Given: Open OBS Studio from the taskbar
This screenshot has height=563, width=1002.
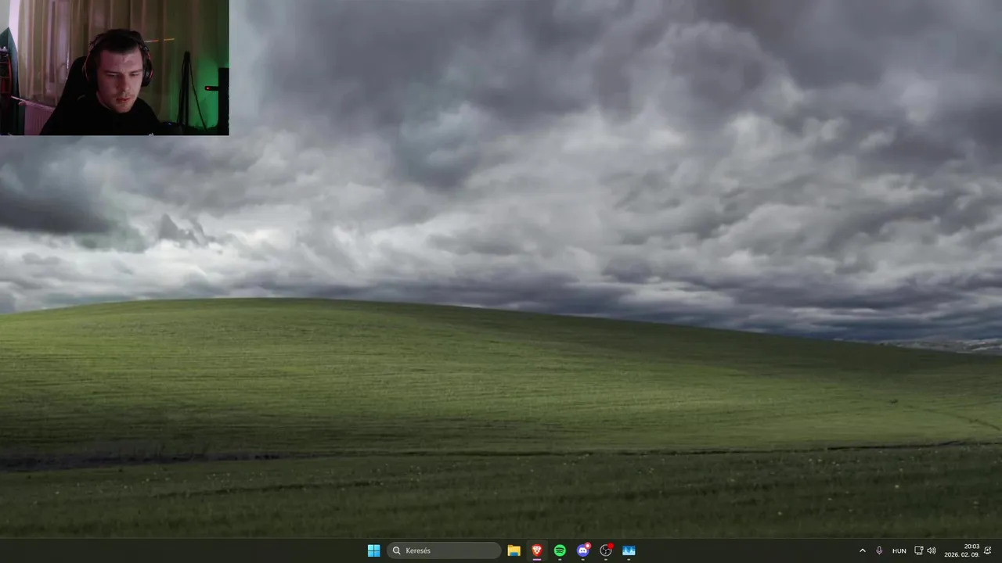Looking at the screenshot, I should [x=605, y=550].
